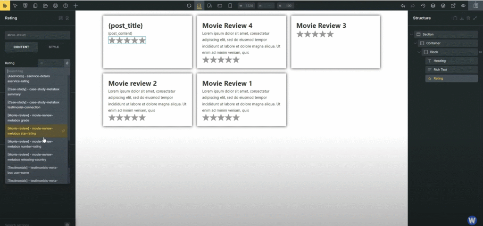The image size is (483, 226).
Task: Click the download icon in Structure header
Action: pyautogui.click(x=462, y=18)
